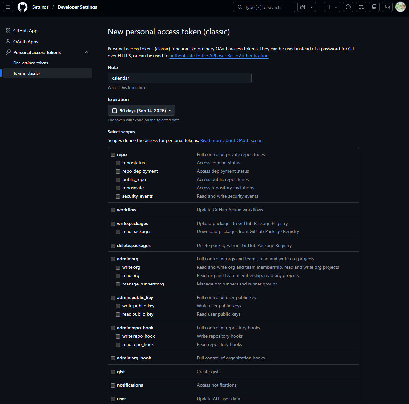Viewport: 409px width, 404px height.
Task: Open Personal access tokens sidebar item
Action: [37, 52]
